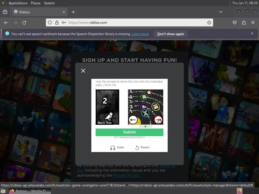Viewport: 259px width, 194px height.
Task: Click the Firefox tray icon in bottom panel
Action: click(240, 191)
